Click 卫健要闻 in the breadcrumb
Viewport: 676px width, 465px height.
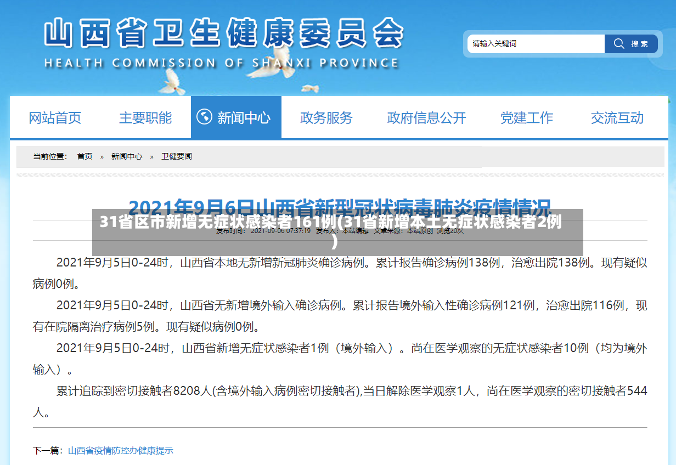point(176,156)
